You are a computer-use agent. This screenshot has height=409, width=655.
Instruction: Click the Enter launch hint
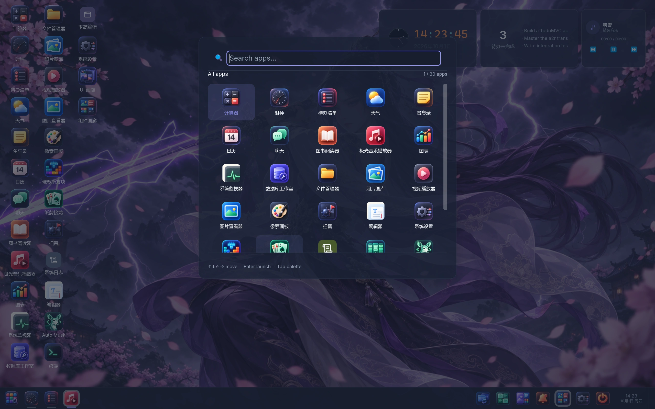(x=257, y=266)
